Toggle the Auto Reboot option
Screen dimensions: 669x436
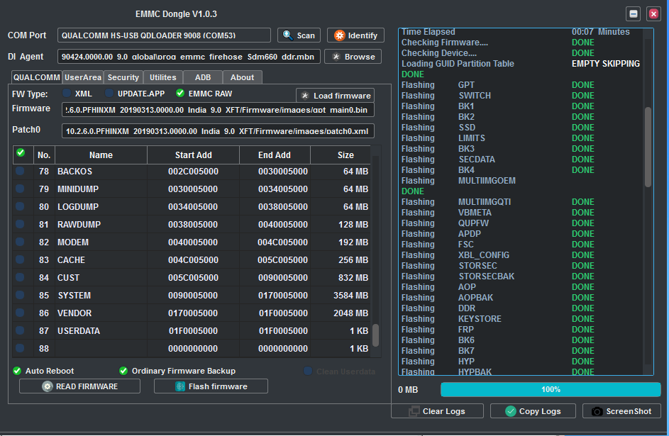tap(17, 371)
